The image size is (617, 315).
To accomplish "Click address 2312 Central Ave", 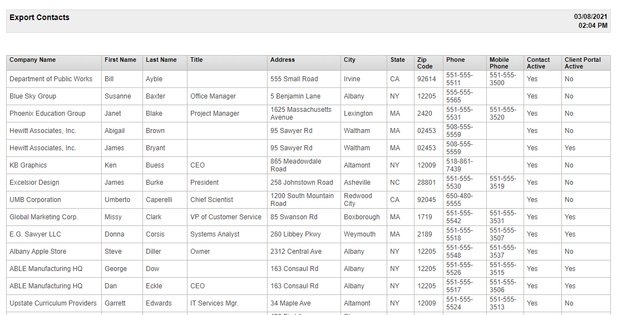I will coord(296,252).
